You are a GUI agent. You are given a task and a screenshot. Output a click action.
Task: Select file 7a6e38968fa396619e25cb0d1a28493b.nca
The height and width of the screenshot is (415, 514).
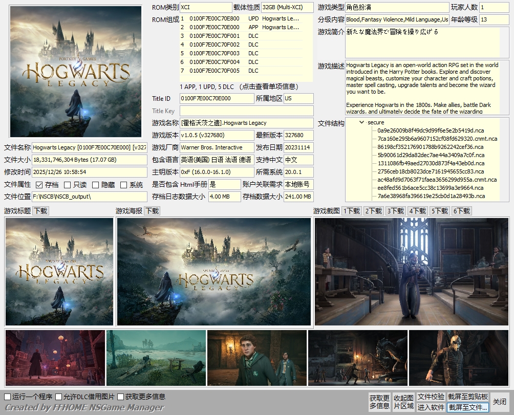431,196
